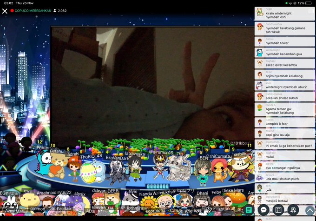Tap the white rabbit audience avatar
The height and width of the screenshot is (221, 316).
[12, 202]
